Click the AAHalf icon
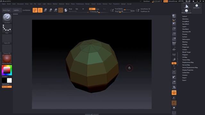This screenshot has height=115, width=205. coord(174,39)
